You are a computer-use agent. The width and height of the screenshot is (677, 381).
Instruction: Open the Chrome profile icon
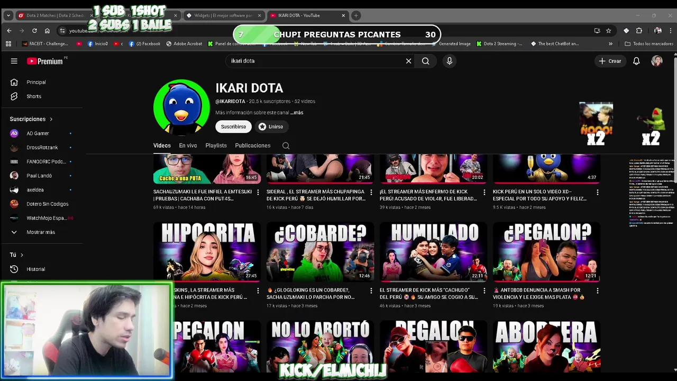[x=658, y=31]
